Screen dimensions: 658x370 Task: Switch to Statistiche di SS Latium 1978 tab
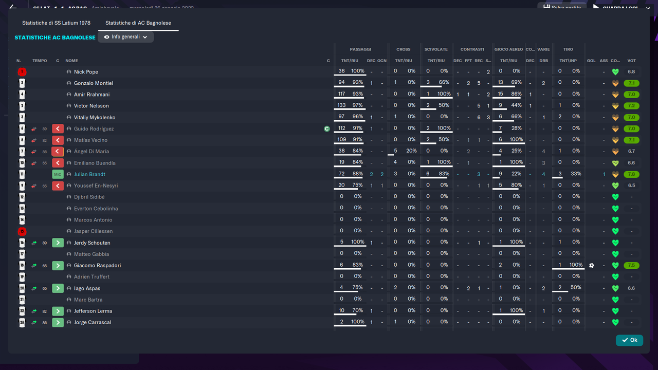[x=56, y=23]
